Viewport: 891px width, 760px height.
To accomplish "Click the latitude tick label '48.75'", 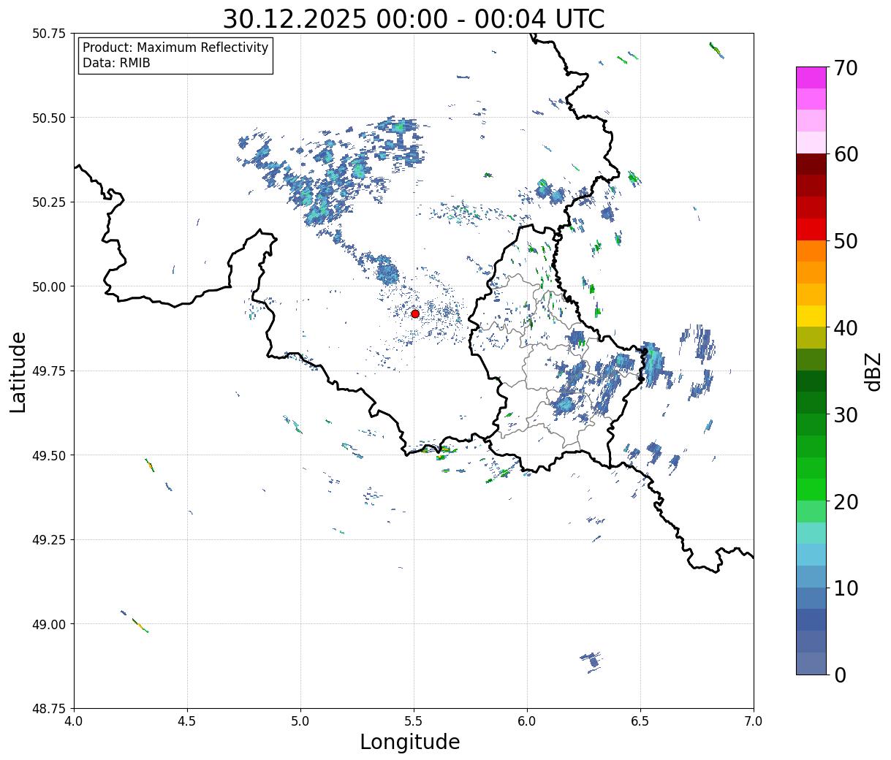I will point(49,709).
